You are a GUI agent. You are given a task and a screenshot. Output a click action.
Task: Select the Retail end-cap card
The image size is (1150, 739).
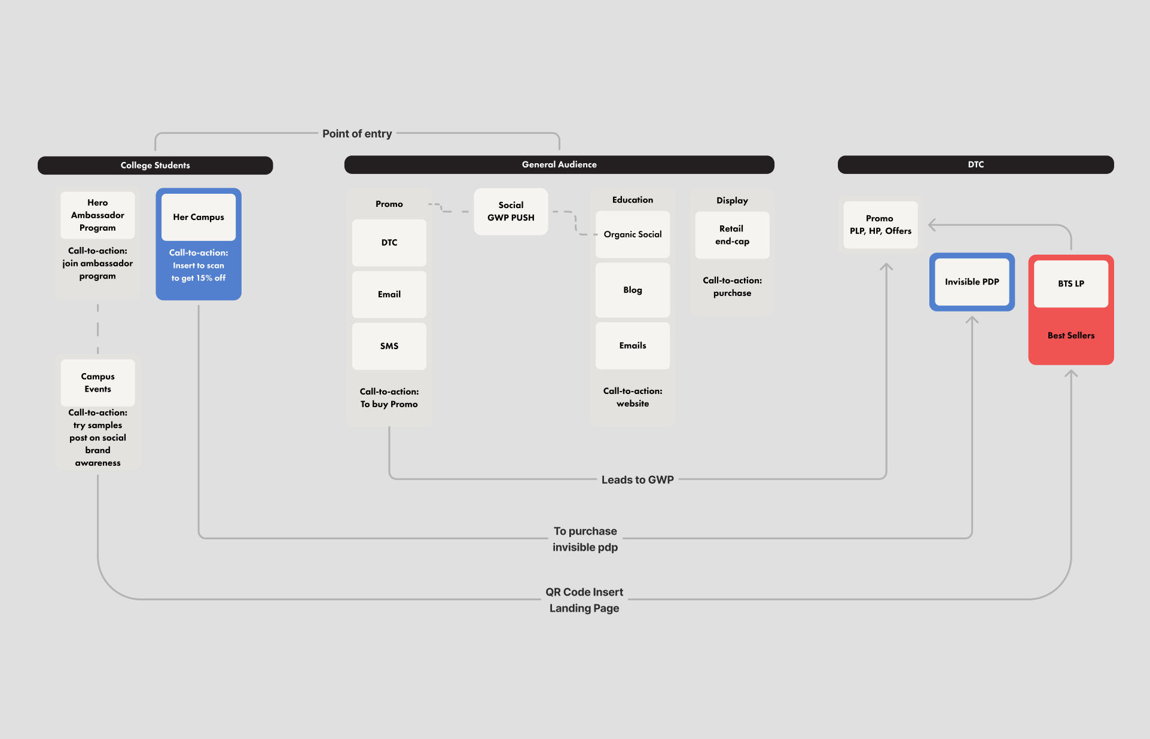tap(732, 235)
